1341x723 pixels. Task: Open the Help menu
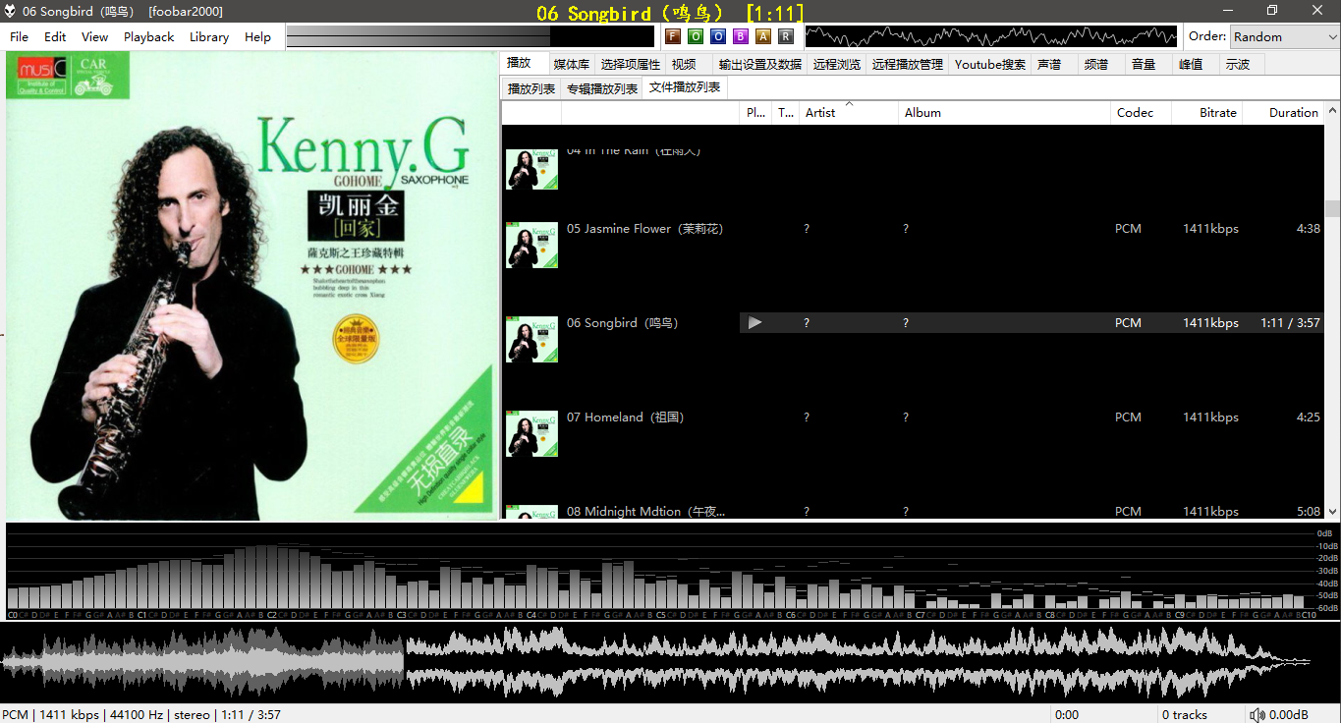pos(257,36)
